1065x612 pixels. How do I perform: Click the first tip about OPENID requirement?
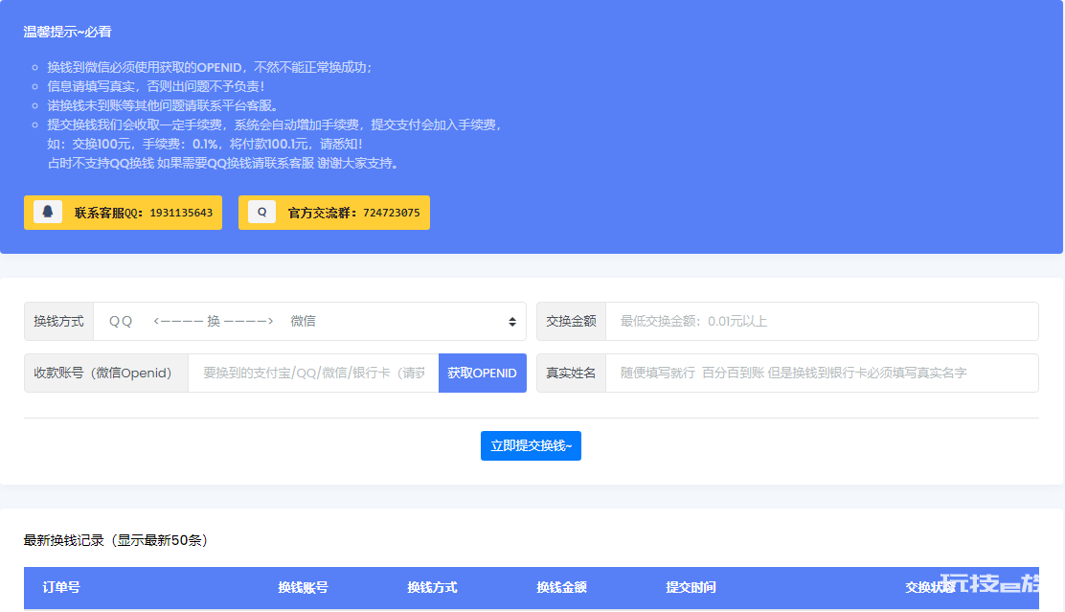209,67
